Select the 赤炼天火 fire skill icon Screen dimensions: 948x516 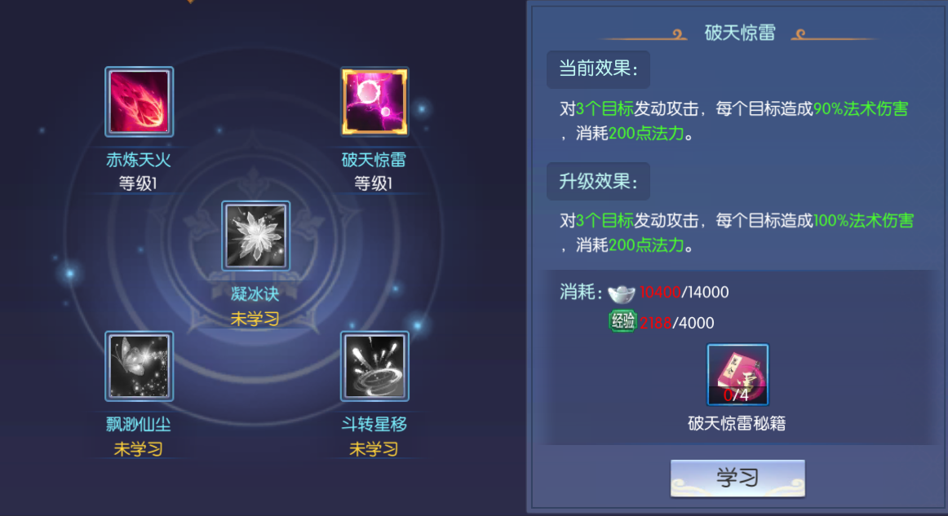139,102
